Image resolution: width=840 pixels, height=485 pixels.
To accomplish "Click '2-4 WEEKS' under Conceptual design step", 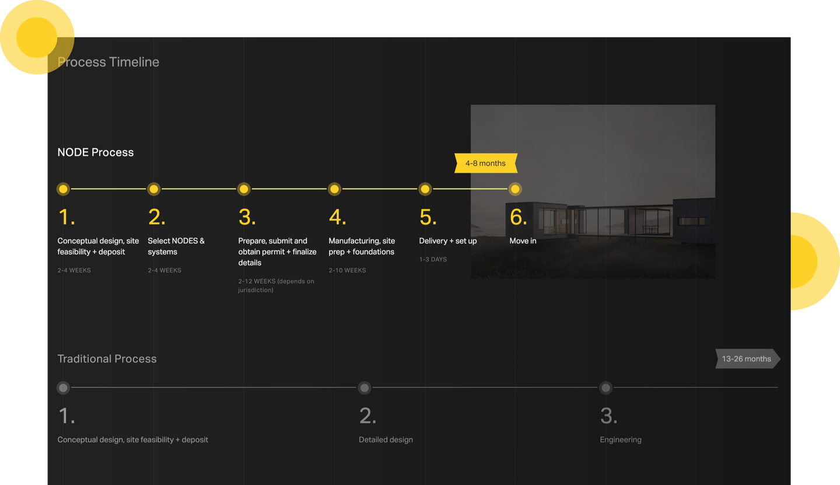I will (x=73, y=270).
